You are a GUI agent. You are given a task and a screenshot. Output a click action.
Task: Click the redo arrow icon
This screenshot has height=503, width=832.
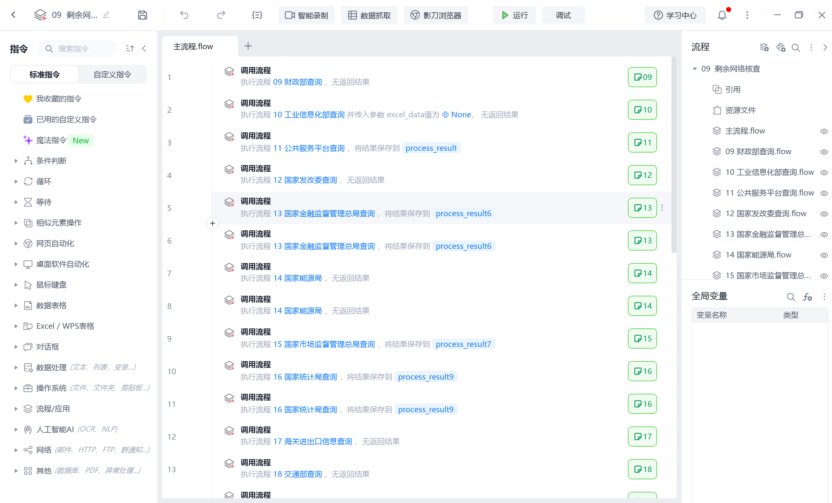(221, 15)
